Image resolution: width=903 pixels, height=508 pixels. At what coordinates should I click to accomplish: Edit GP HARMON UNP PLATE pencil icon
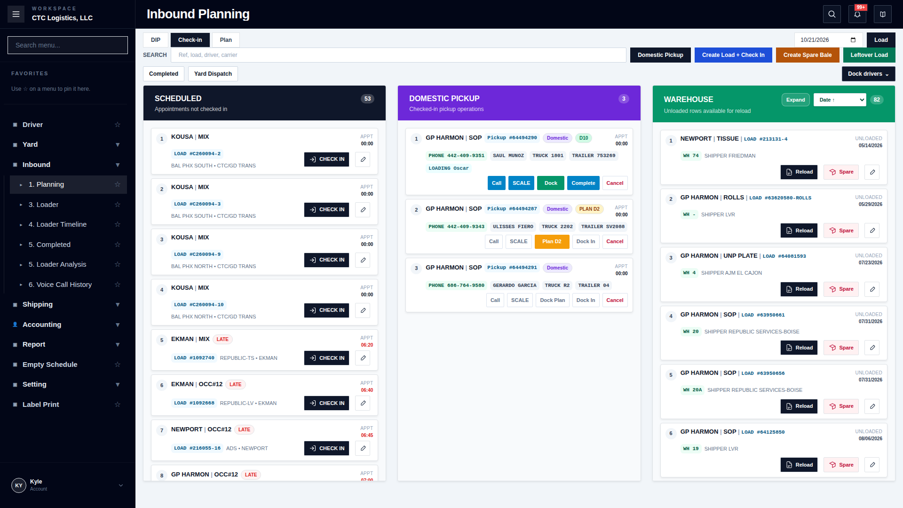872,289
